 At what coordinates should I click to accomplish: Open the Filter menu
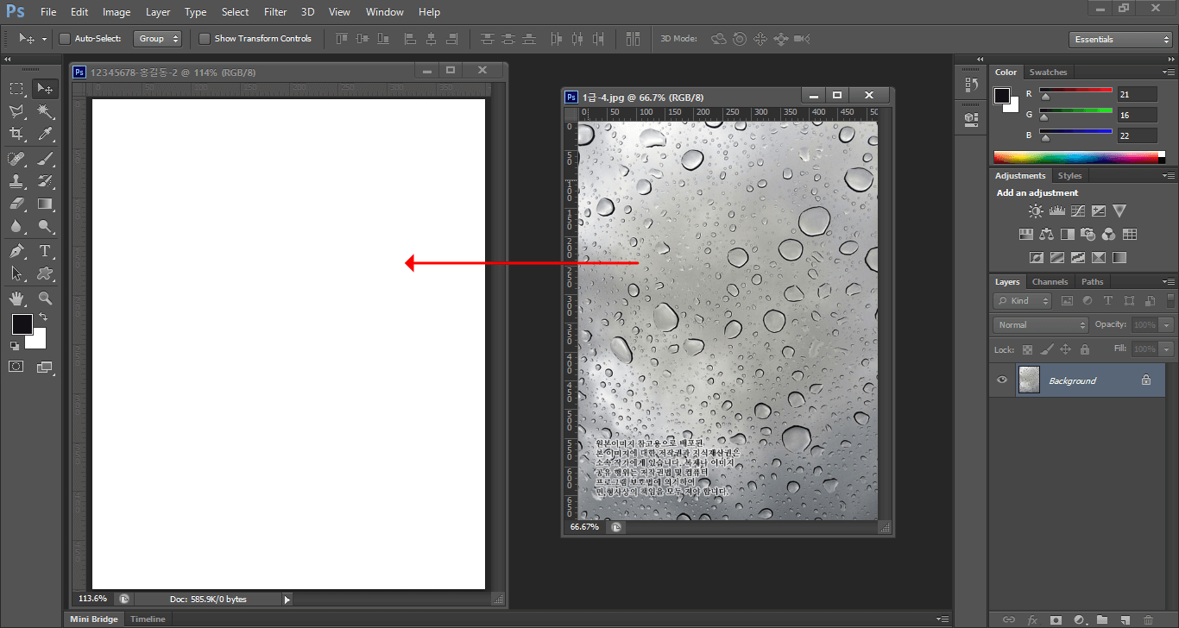click(x=275, y=12)
